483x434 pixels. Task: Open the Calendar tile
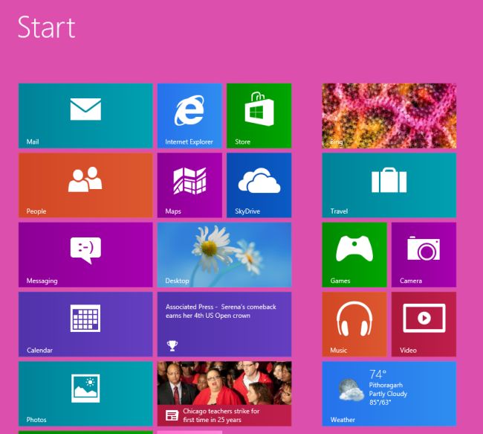85,324
